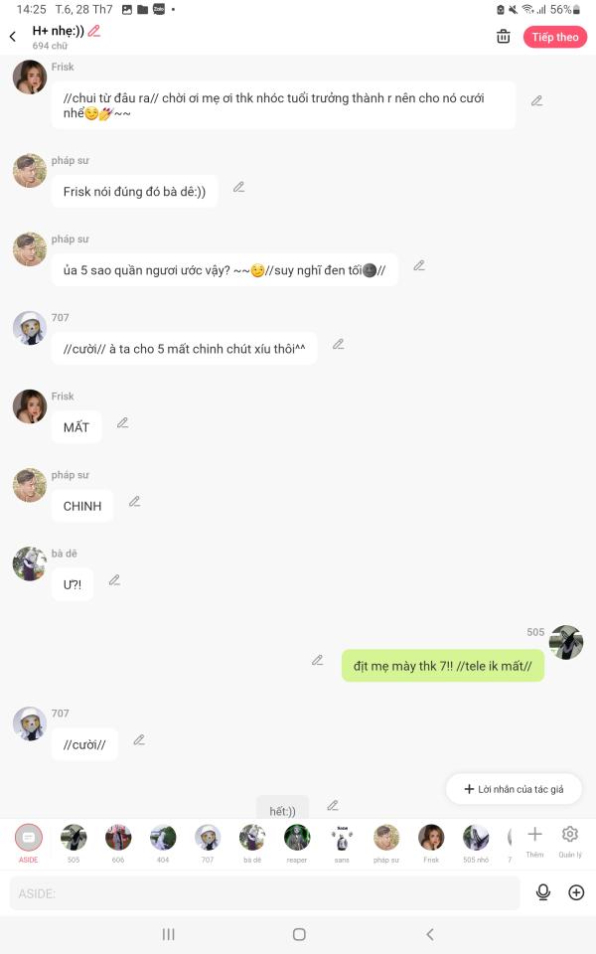Choose the reaper character avatar
Screen dimensions: 596x954
(x=297, y=843)
